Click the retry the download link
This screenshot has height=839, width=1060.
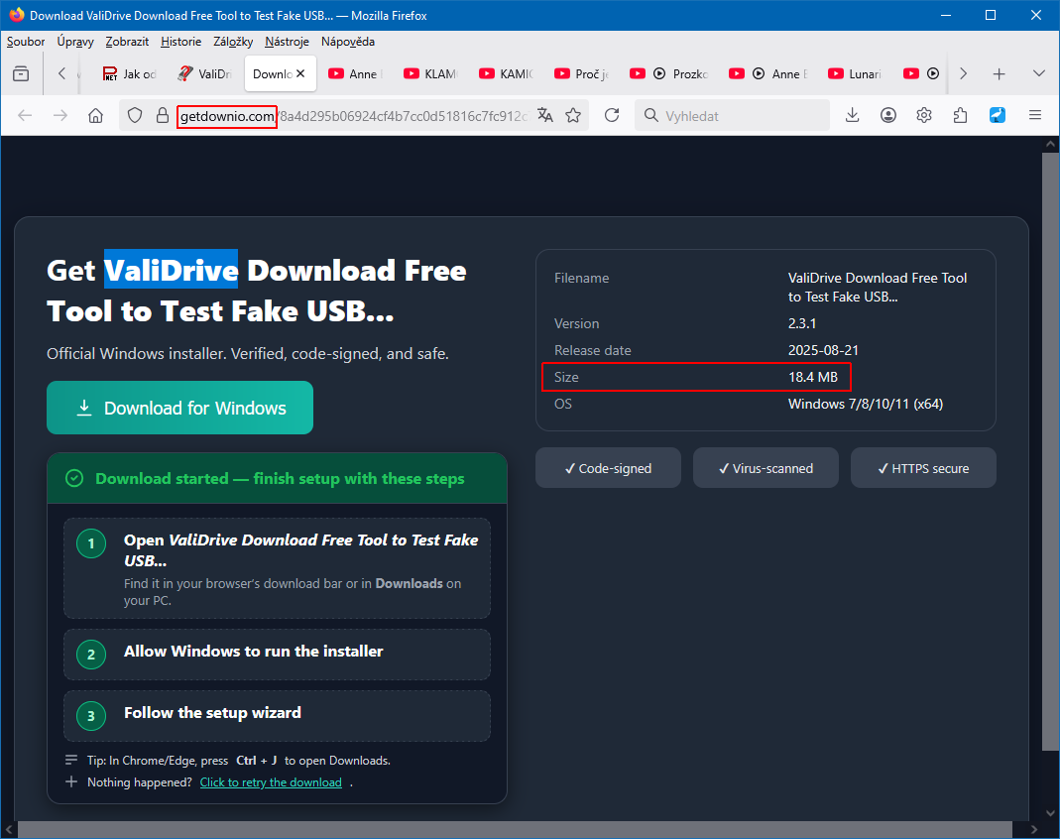(271, 782)
